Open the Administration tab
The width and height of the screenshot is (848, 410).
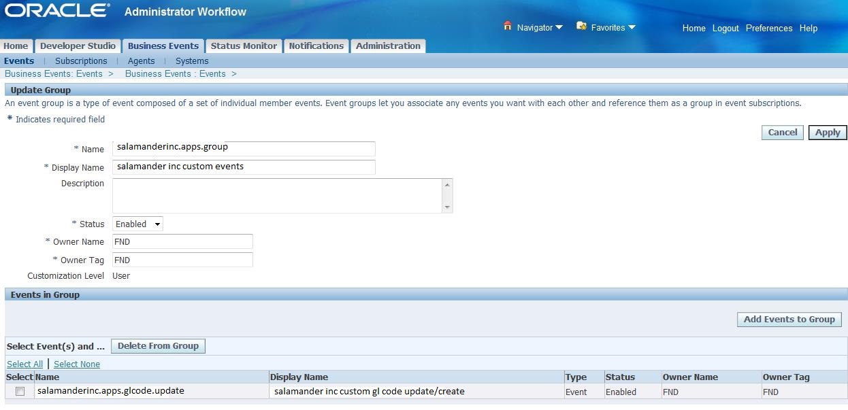(x=388, y=46)
